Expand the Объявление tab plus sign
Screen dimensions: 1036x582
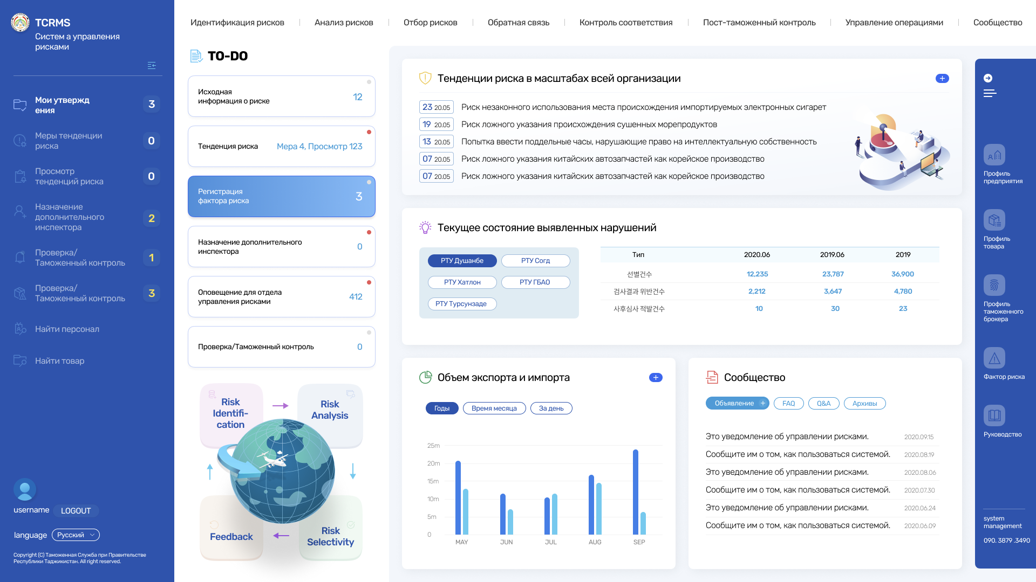(763, 403)
